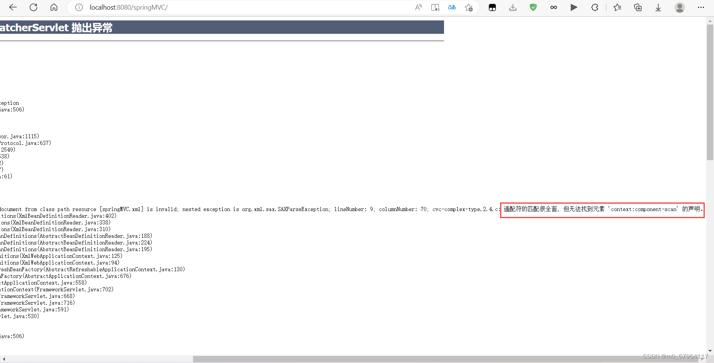Open the Favorites list
714x363 pixels.
click(617, 7)
